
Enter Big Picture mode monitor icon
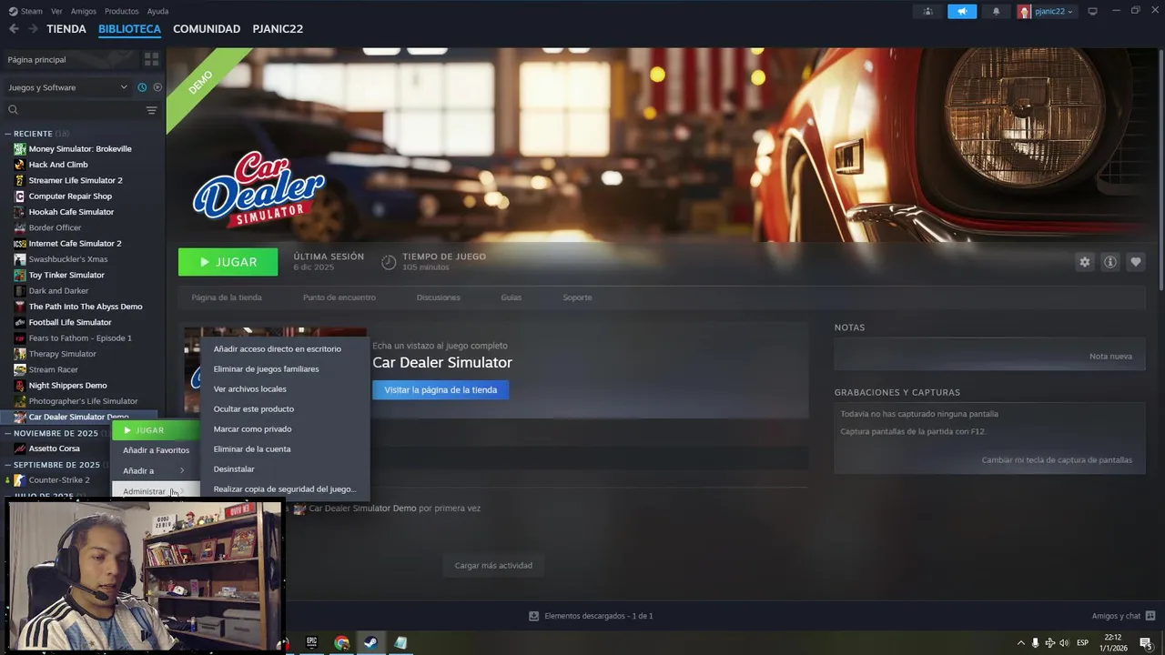(x=1092, y=11)
